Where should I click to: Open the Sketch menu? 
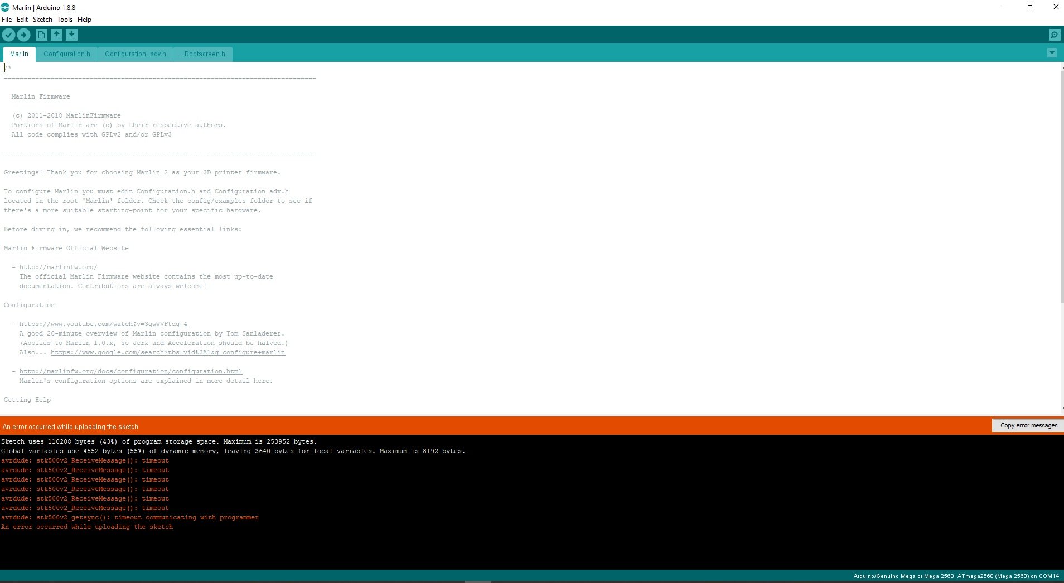tap(42, 20)
